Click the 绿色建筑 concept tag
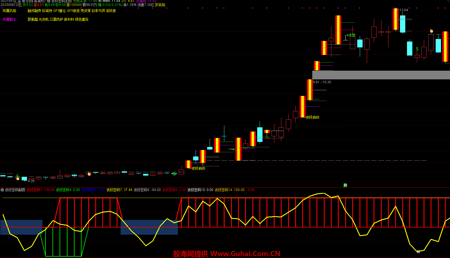This screenshot has height=258, width=450. pyautogui.click(x=82, y=19)
